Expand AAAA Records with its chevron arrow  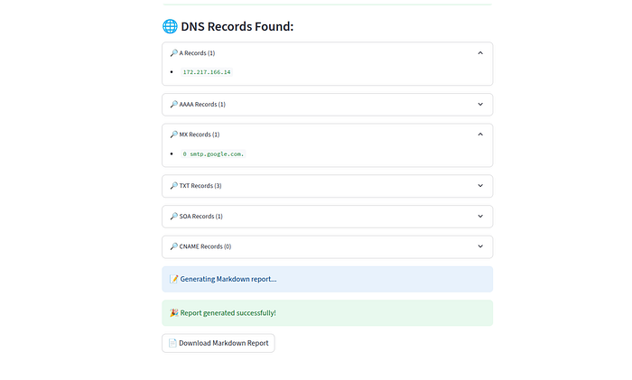[x=480, y=105]
